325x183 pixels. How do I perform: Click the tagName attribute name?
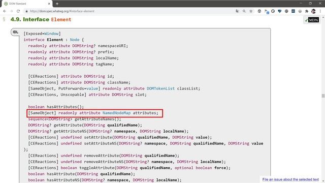pyautogui.click(x=104, y=64)
